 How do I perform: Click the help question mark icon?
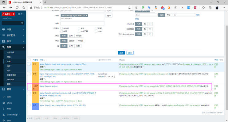pyautogui.click(x=3, y=109)
